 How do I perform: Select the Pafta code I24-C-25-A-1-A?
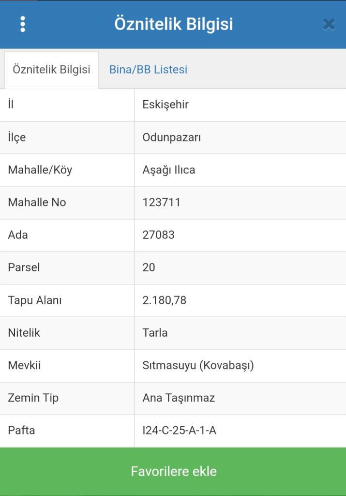(x=179, y=430)
